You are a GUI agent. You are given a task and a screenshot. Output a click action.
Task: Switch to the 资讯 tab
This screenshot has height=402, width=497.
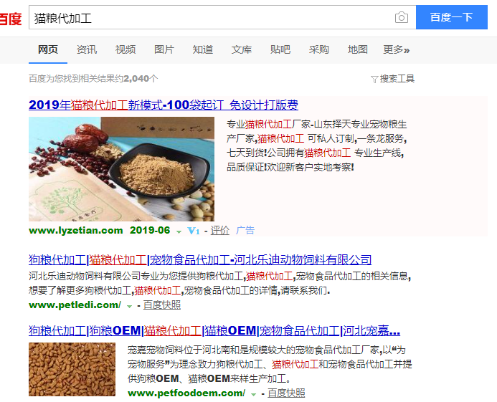[x=87, y=49]
